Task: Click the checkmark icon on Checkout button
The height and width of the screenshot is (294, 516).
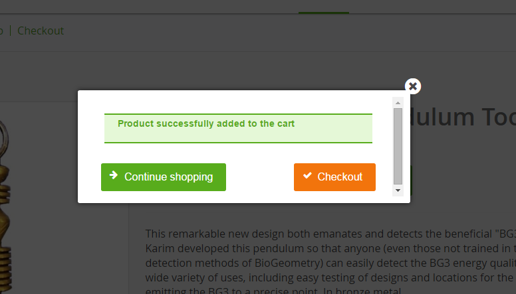Action: (x=307, y=176)
